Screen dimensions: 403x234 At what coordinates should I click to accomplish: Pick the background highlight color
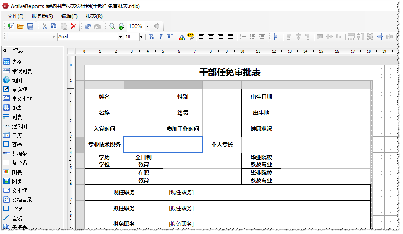coord(190,37)
